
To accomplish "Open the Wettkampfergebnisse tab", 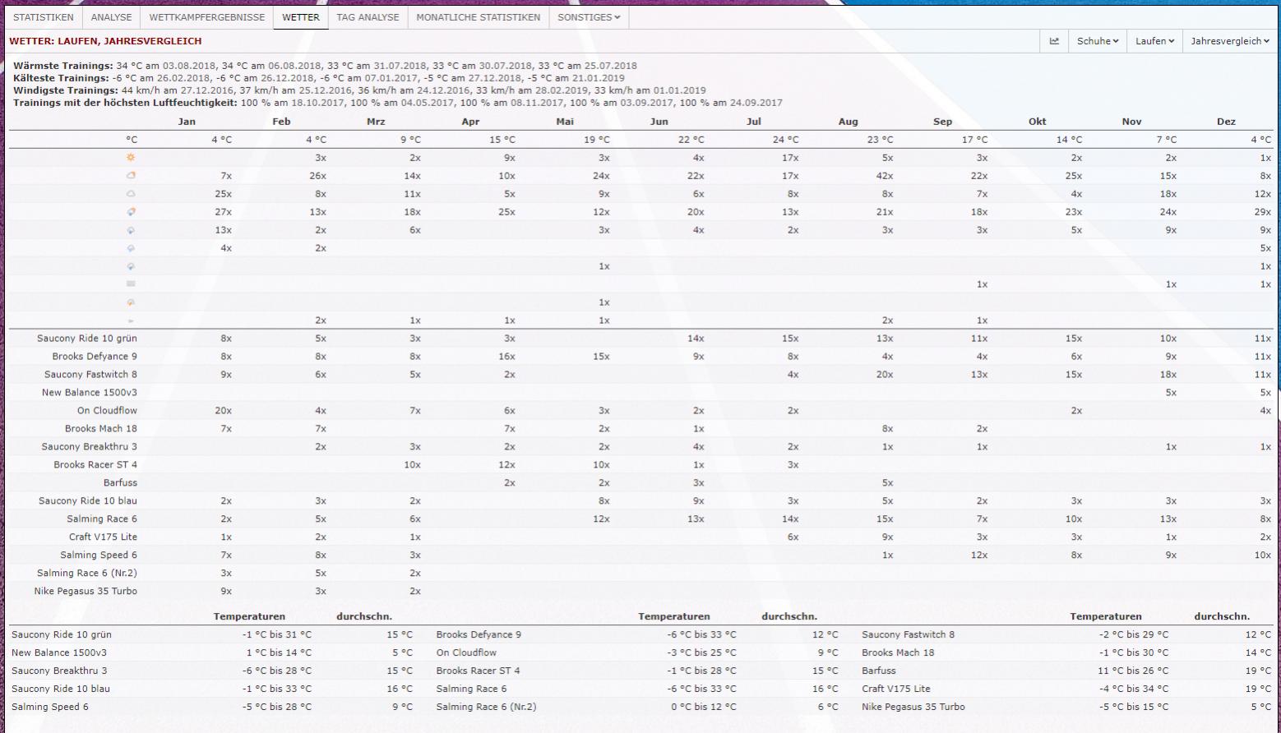I will tap(207, 17).
